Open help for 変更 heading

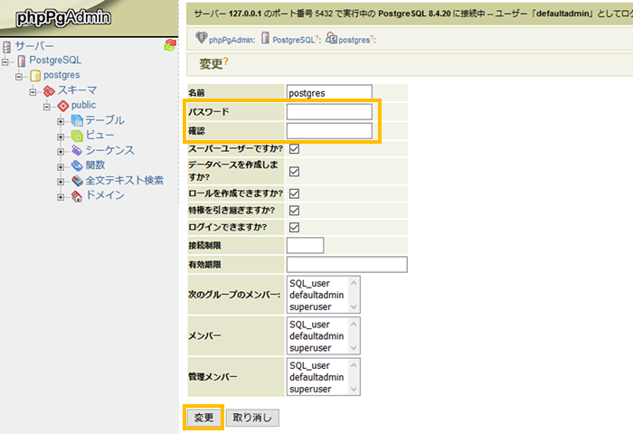tap(226, 61)
